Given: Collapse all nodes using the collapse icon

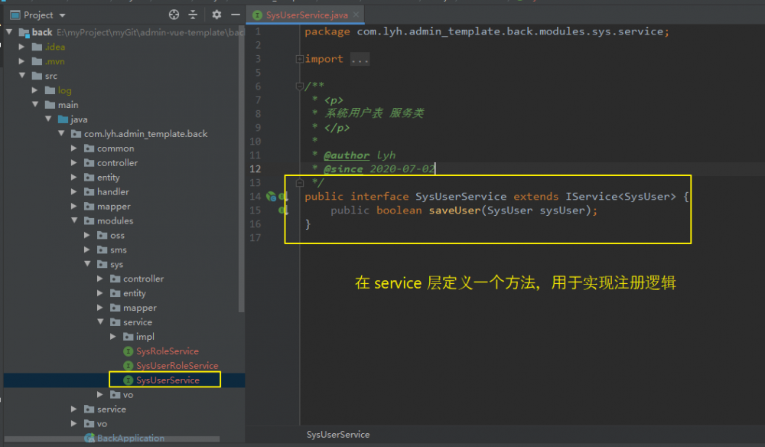Looking at the screenshot, I should coord(194,15).
